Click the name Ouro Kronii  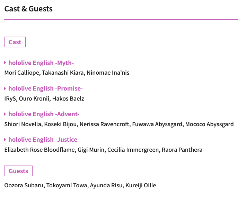[34, 98]
